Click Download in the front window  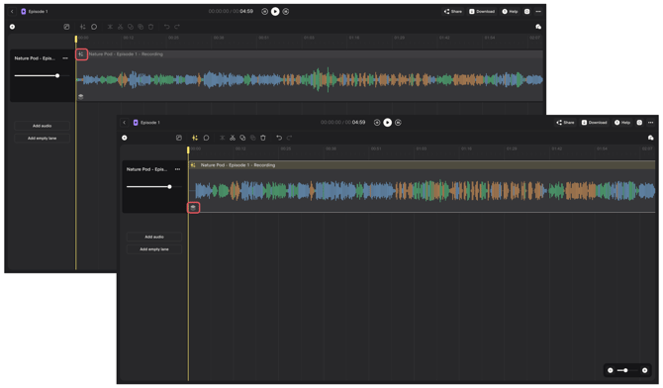(594, 123)
